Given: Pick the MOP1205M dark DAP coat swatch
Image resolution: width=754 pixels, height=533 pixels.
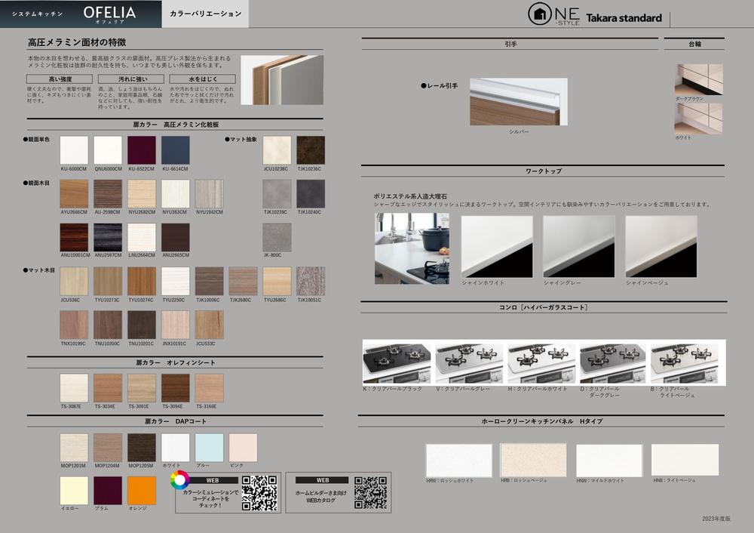Looking at the screenshot, I should pos(142,448).
